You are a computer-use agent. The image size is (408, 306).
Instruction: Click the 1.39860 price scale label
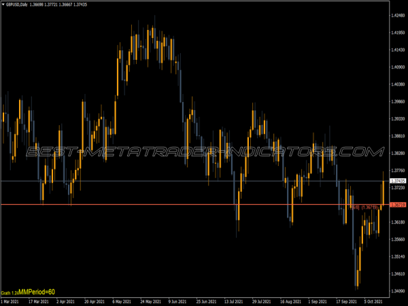398,102
